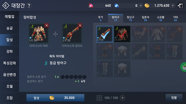Select 옵션변경 in the left sidebar
This screenshot has width=186, height=104.
tap(10, 75)
